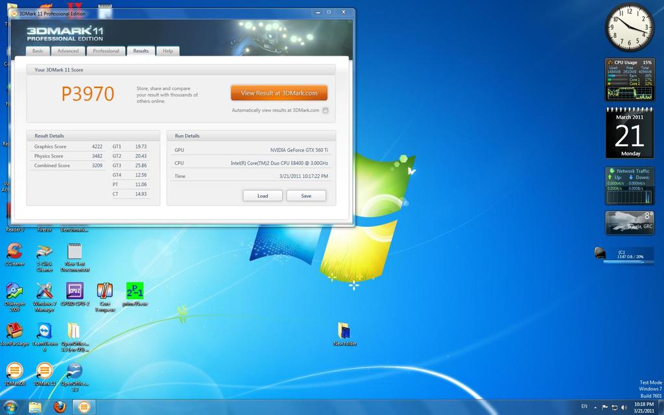Open Core Temp thermometer icon
Image resolution: width=664 pixels, height=415 pixels.
(x=104, y=297)
